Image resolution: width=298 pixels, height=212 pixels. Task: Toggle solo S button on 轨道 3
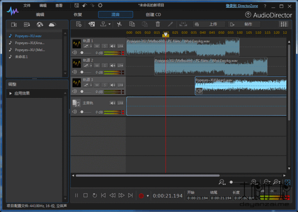point(104,85)
